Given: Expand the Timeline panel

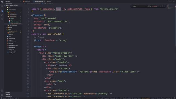Looking at the screenshot, I should click(8, 95).
